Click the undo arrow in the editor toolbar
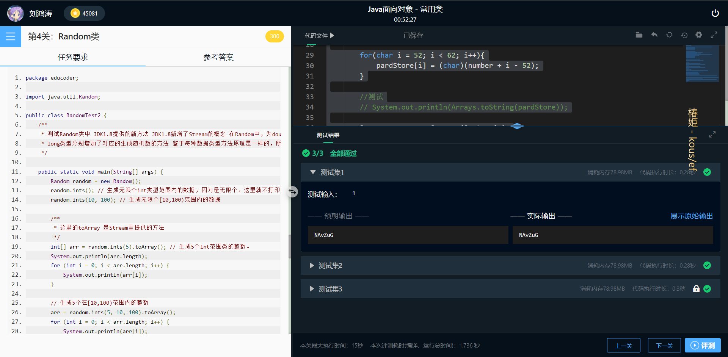 tap(654, 34)
